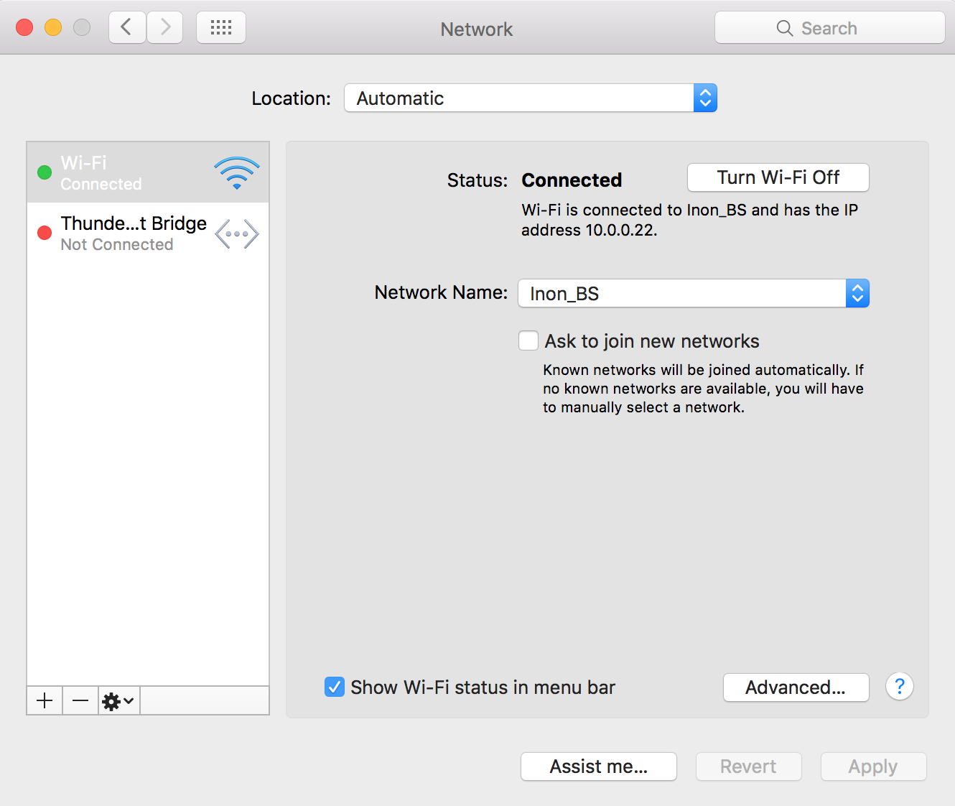Disable Show Wi-Fi status in menu bar
The height and width of the screenshot is (806, 955).
click(x=335, y=687)
